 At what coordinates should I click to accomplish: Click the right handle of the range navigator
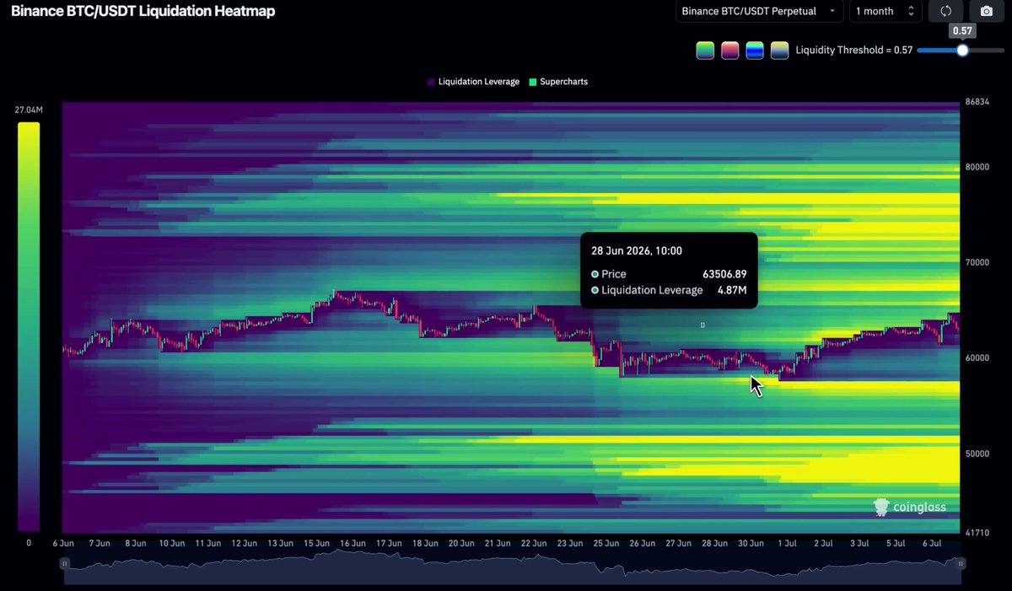pyautogui.click(x=961, y=563)
